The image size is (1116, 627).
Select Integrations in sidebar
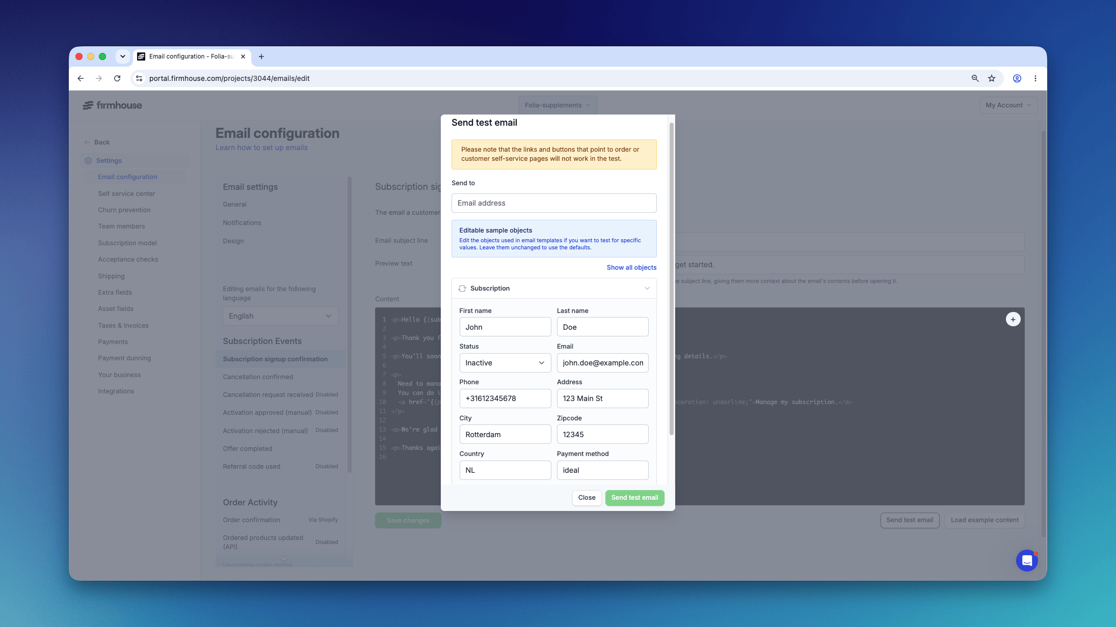(x=116, y=391)
